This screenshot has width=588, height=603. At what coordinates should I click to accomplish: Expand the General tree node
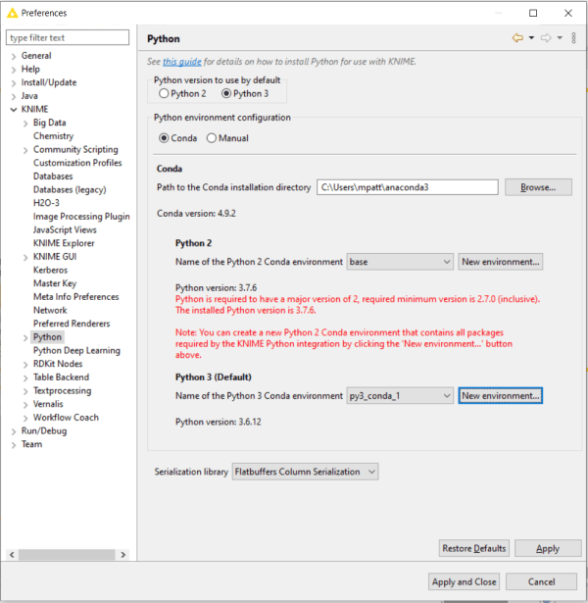click(14, 57)
